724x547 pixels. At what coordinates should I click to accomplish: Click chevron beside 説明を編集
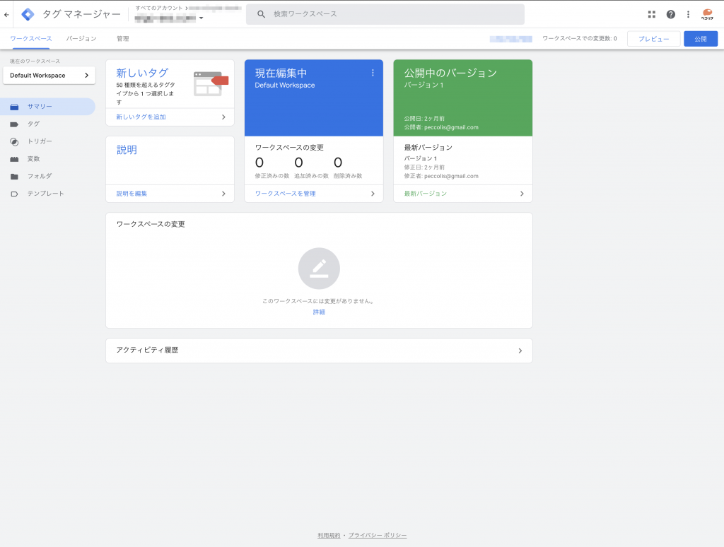(223, 194)
